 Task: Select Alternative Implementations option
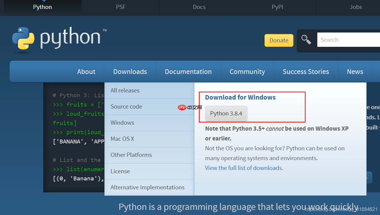tap(147, 187)
